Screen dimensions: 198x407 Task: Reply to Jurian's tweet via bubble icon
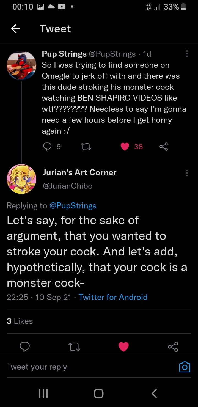25,346
